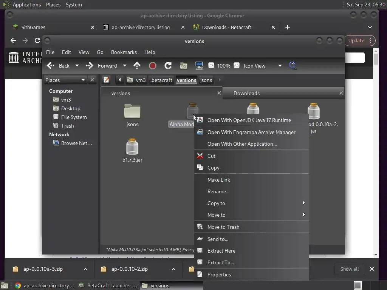Reload the versions folder view

pyautogui.click(x=168, y=66)
